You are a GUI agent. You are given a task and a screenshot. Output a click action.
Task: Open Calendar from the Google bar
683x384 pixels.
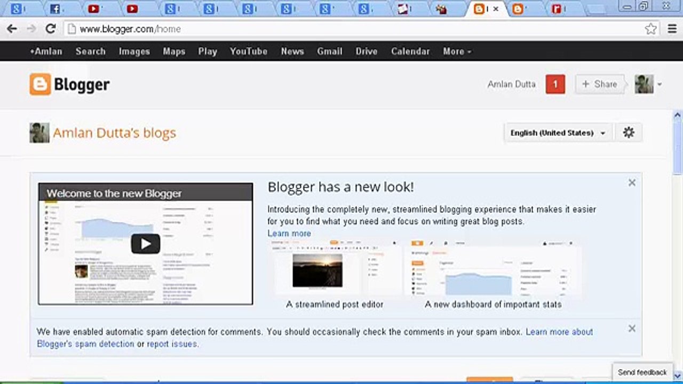click(410, 51)
